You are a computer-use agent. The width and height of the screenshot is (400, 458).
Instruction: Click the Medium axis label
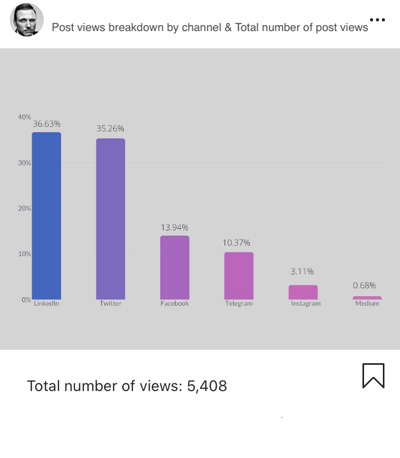click(x=367, y=304)
